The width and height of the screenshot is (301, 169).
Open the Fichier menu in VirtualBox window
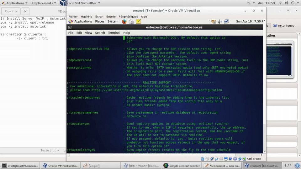pos(73,17)
